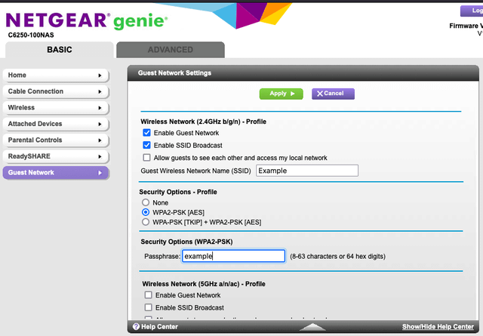Switch to the BASIC tab
Viewport: 483px width, 336px height.
click(x=60, y=50)
